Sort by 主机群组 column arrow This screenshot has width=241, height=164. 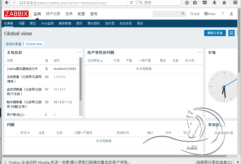pos(102,61)
